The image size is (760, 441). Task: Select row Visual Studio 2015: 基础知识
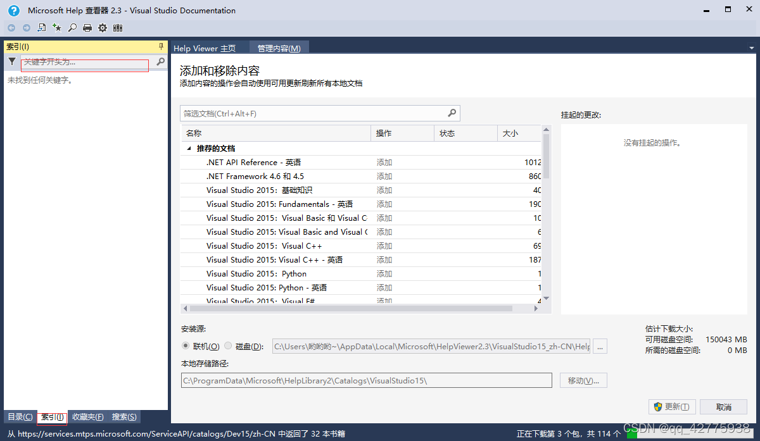click(x=361, y=190)
